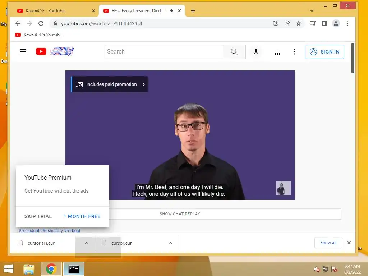368x276 pixels.
Task: Click the forward navigation arrow
Action: click(x=29, y=23)
